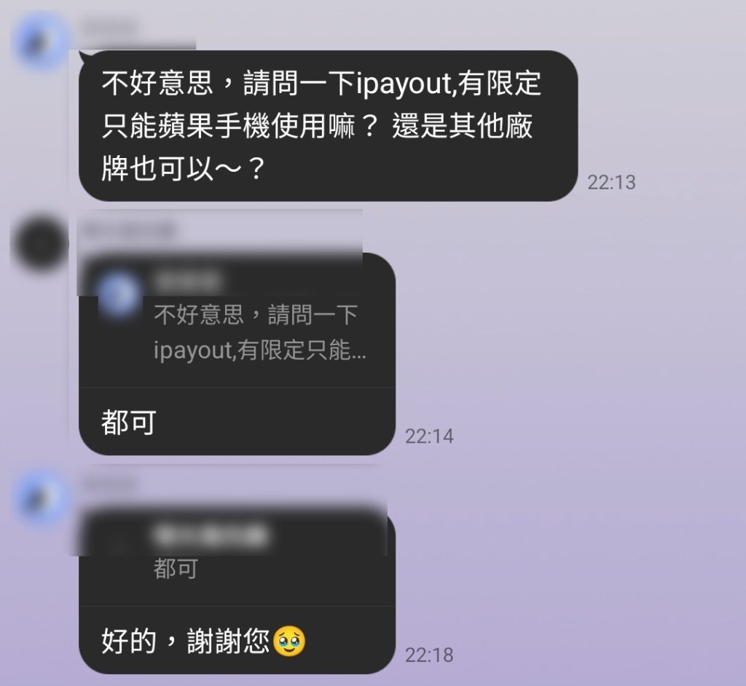Tap the small blue avatar inside the quoted reply
The height and width of the screenshot is (686, 746).
119,293
